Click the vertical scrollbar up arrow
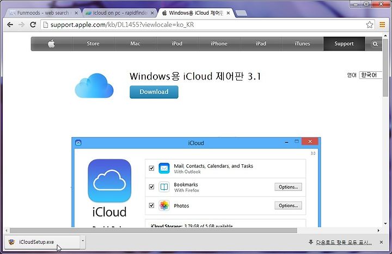The image size is (392, 254). pos(385,36)
